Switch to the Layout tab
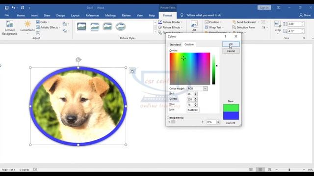The width and height of the screenshot is (314, 176). click(x=75, y=15)
